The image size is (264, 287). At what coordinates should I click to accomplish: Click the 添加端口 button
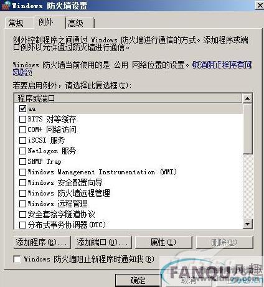pyautogui.click(x=103, y=242)
